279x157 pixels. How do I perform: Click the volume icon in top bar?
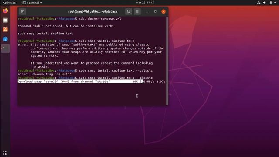pyautogui.click(x=265, y=3)
